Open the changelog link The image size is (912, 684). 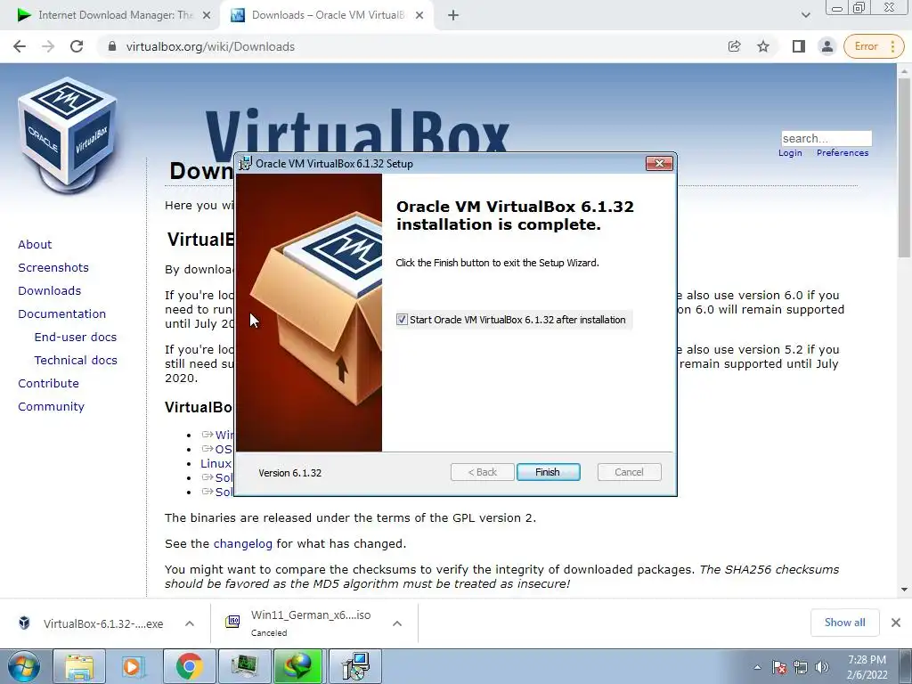(x=242, y=544)
